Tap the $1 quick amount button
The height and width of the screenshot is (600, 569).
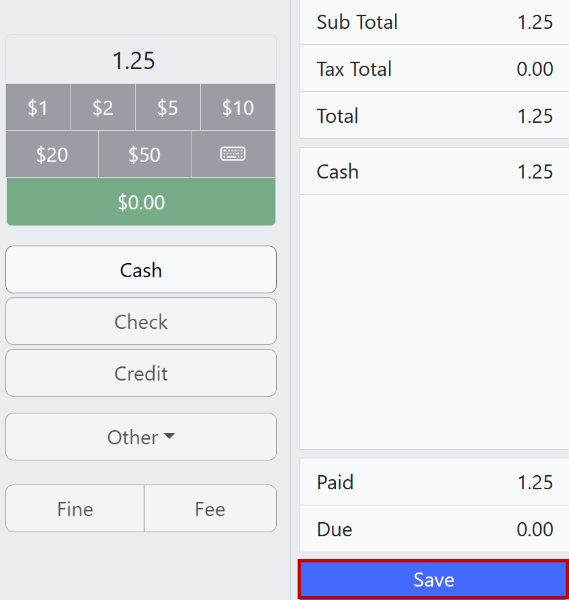click(x=38, y=107)
